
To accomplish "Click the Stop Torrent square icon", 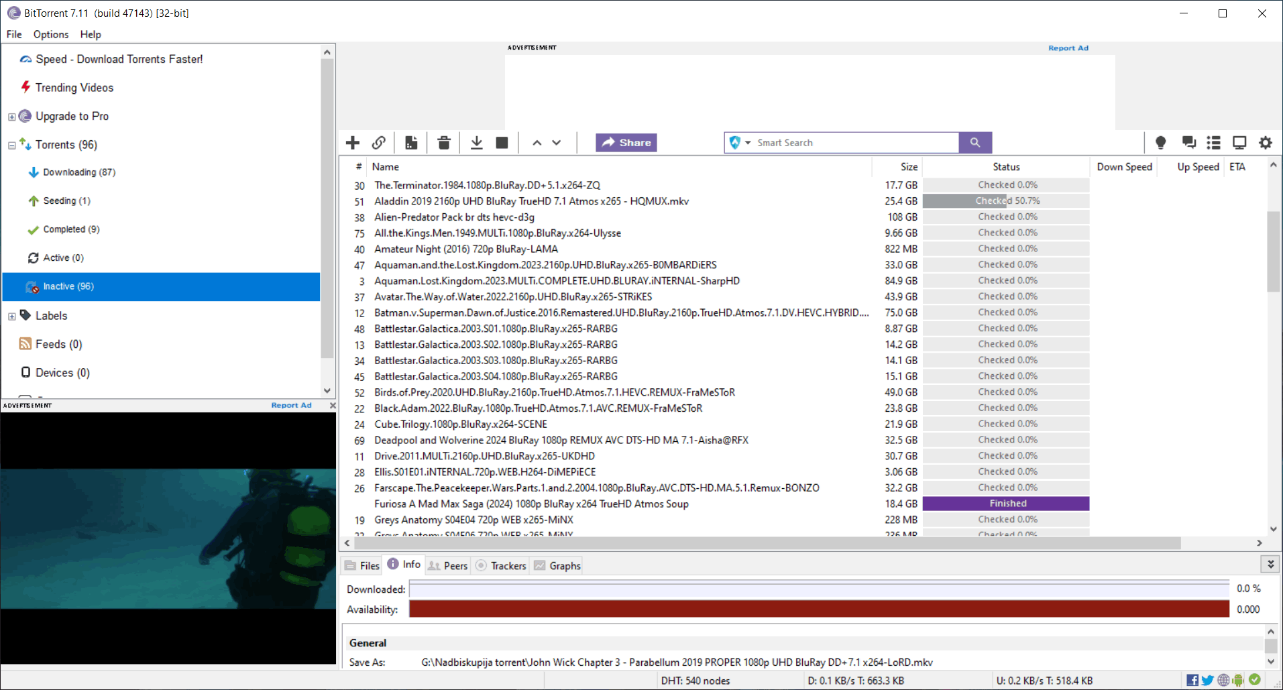I will (502, 143).
